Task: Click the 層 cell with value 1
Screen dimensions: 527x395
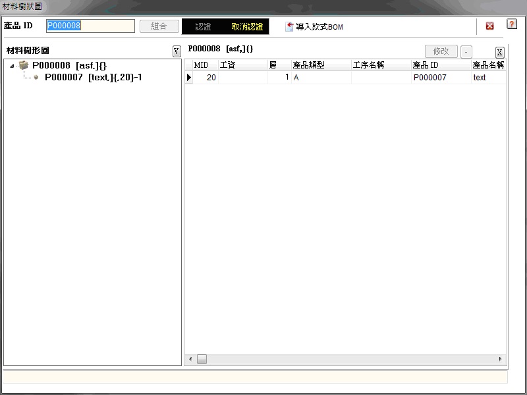Action: [279, 77]
